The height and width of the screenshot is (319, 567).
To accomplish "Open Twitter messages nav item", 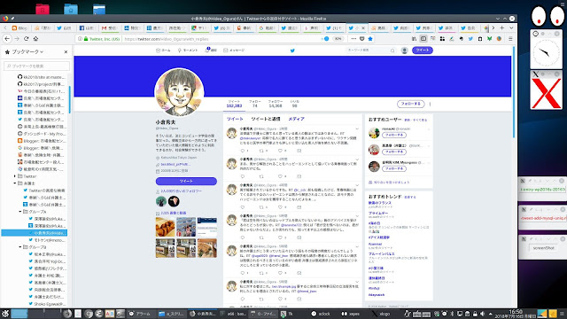I will pyautogui.click(x=234, y=51).
